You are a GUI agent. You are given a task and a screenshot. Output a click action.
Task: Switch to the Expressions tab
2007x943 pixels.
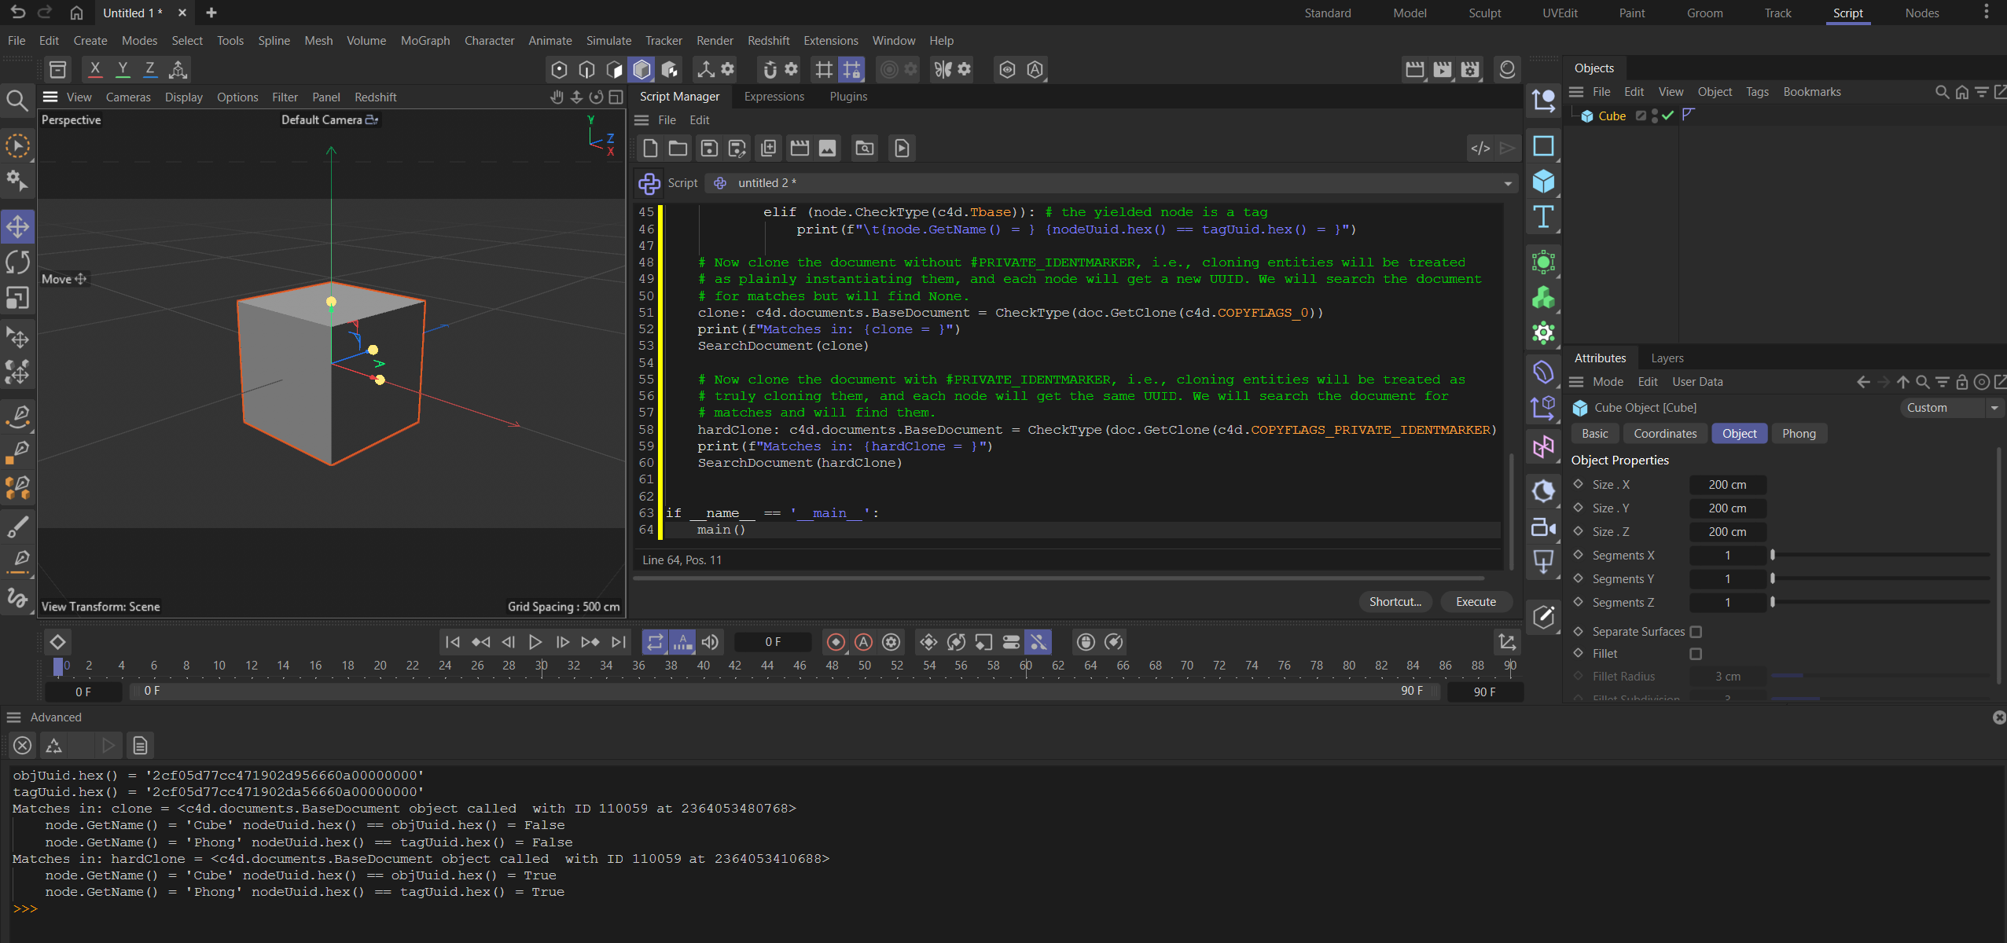click(x=774, y=97)
